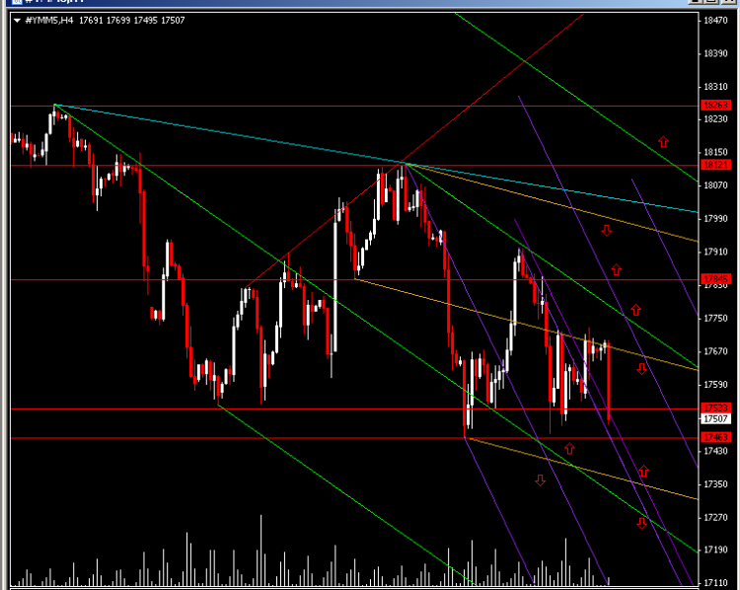Click the leftmost red down arrow near 17350
Image resolution: width=740 pixels, height=590 pixels.
(x=541, y=480)
